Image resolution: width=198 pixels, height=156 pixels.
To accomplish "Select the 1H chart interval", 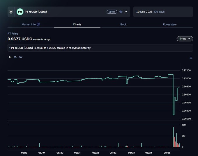I will [x=10, y=57].
